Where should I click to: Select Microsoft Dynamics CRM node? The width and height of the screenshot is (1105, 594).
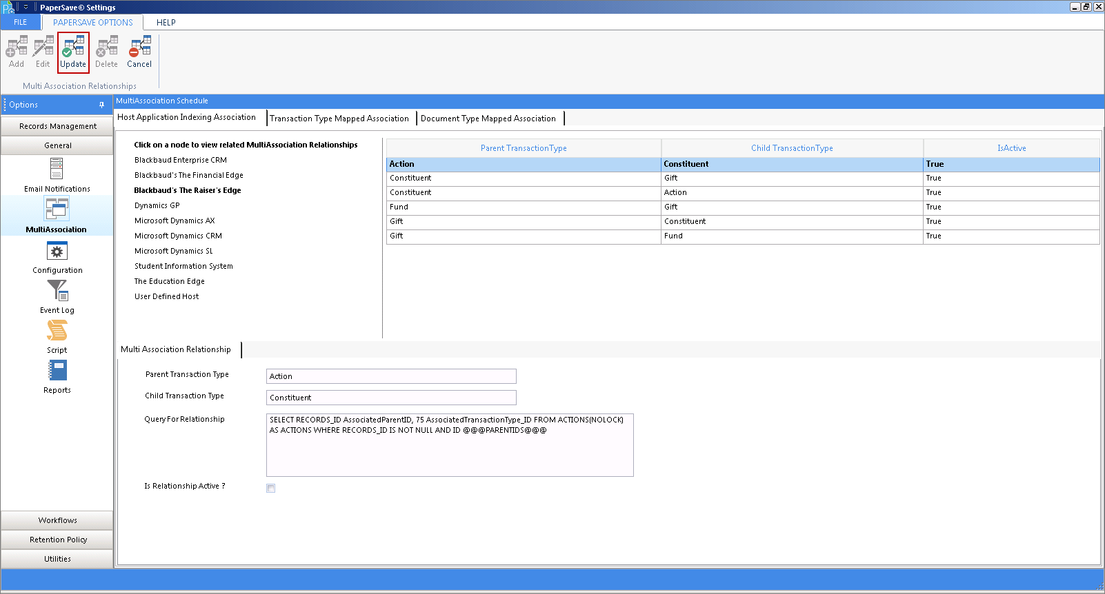(178, 236)
